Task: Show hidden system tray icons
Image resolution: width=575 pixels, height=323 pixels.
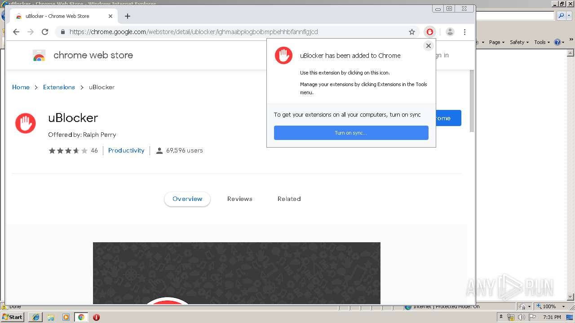Action: pos(501,317)
